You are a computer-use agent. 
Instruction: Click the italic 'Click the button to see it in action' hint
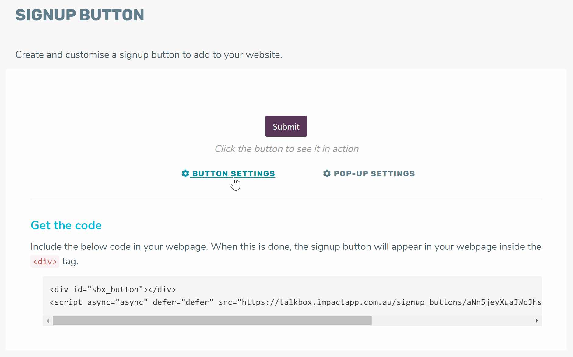(x=286, y=149)
